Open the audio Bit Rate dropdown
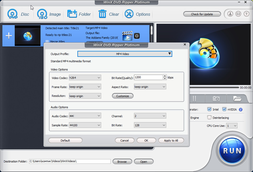This screenshot has width=253, height=172. [150, 125]
